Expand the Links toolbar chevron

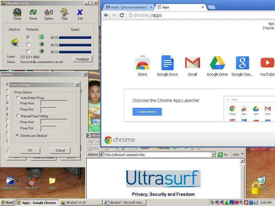pyautogui.click(x=243, y=154)
